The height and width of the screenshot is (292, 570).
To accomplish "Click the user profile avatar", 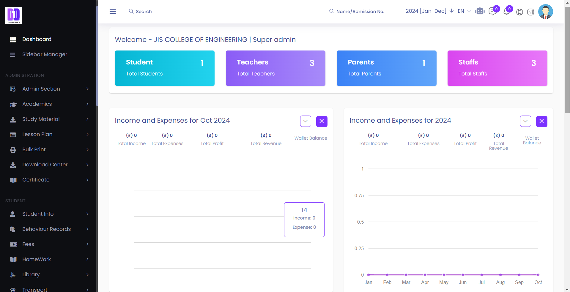I will tap(545, 12).
